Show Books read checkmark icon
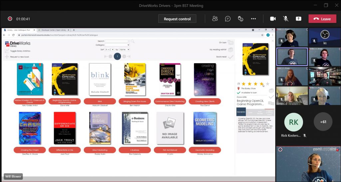Viewport: 341px width, 182px height. [230, 57]
